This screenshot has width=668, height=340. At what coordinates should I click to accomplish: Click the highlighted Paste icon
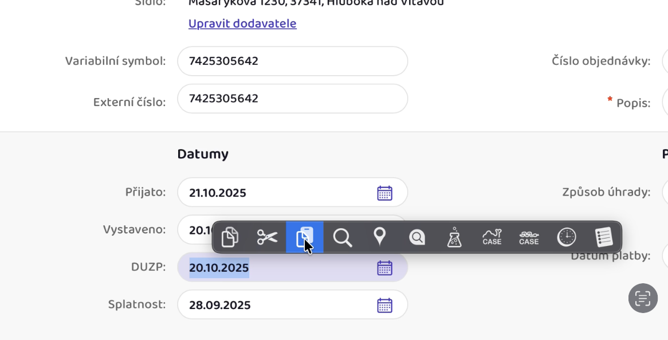click(x=305, y=237)
